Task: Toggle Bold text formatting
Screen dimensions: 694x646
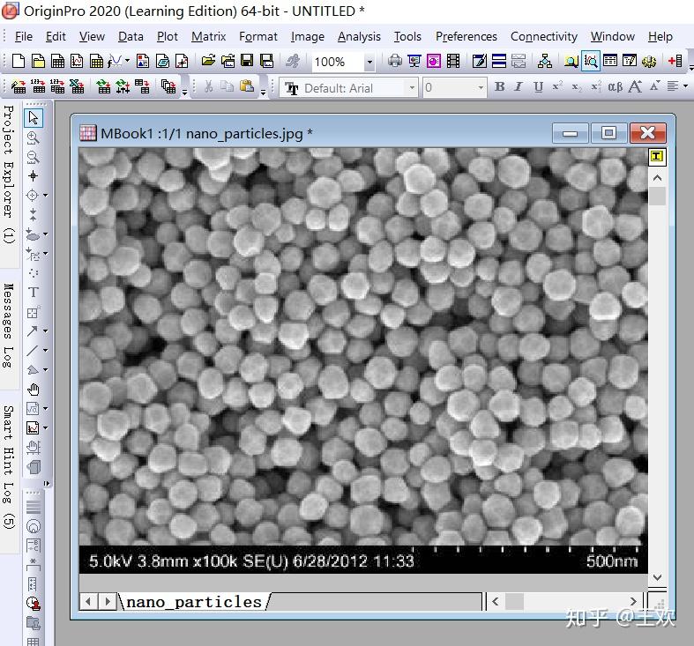Action: [500, 86]
